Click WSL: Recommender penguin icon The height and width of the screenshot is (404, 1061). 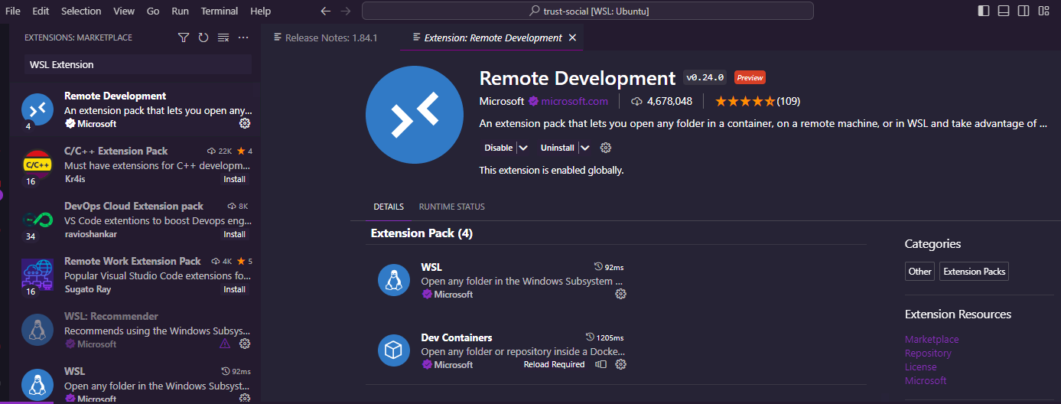click(37, 330)
